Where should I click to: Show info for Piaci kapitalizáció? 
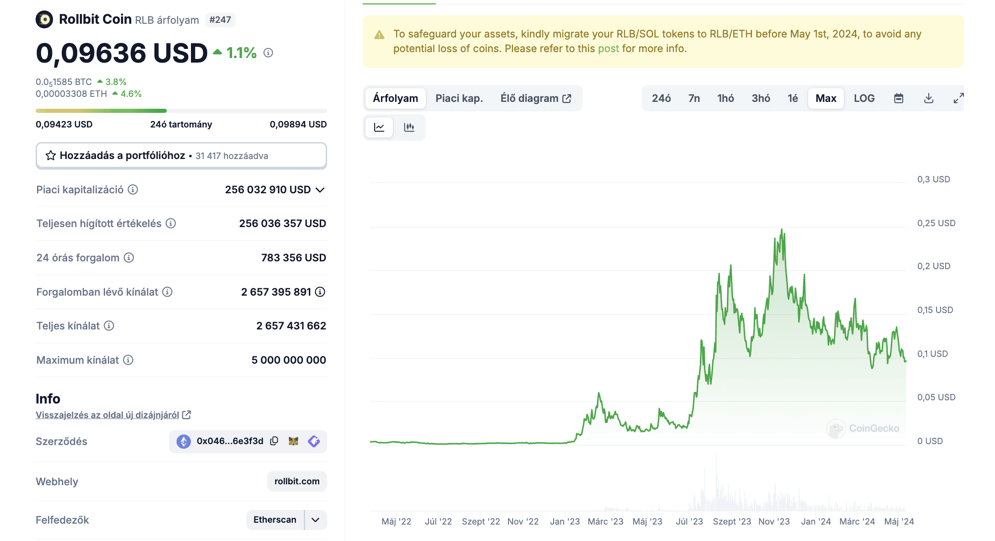coord(133,190)
